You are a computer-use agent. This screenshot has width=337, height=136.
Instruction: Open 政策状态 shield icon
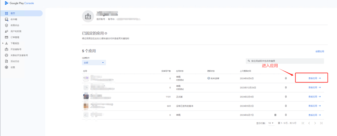6,25
